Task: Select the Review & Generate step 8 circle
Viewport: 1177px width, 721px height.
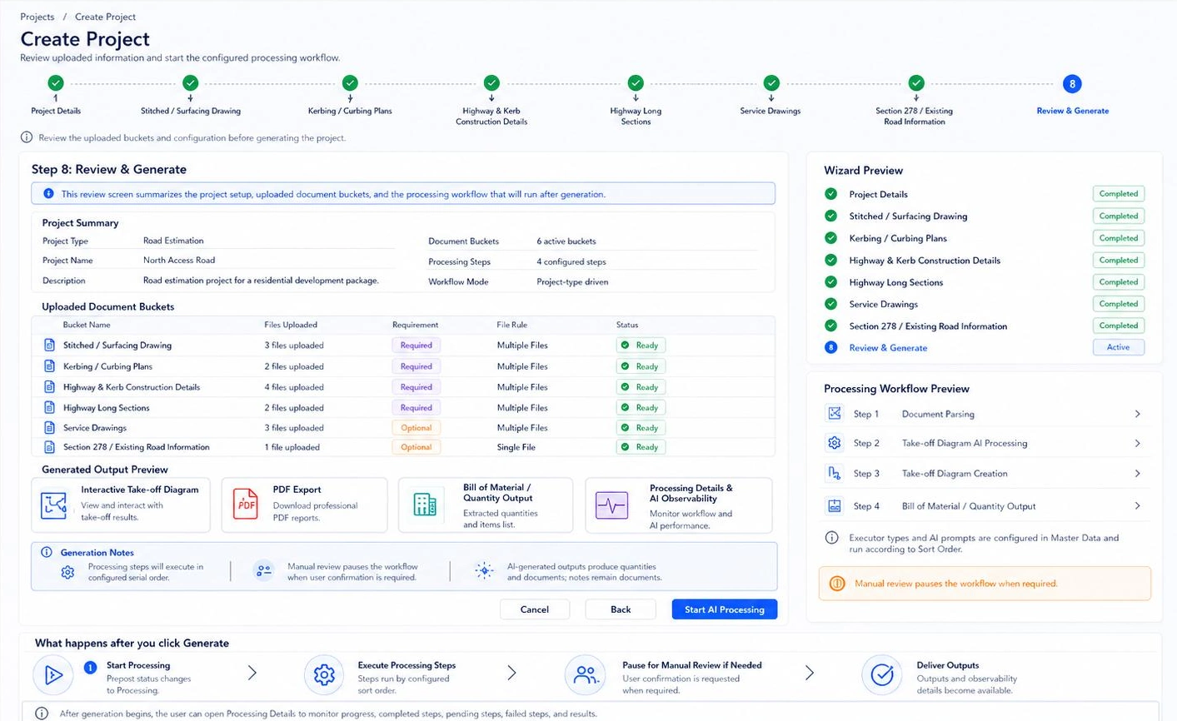Action: 1072,83
